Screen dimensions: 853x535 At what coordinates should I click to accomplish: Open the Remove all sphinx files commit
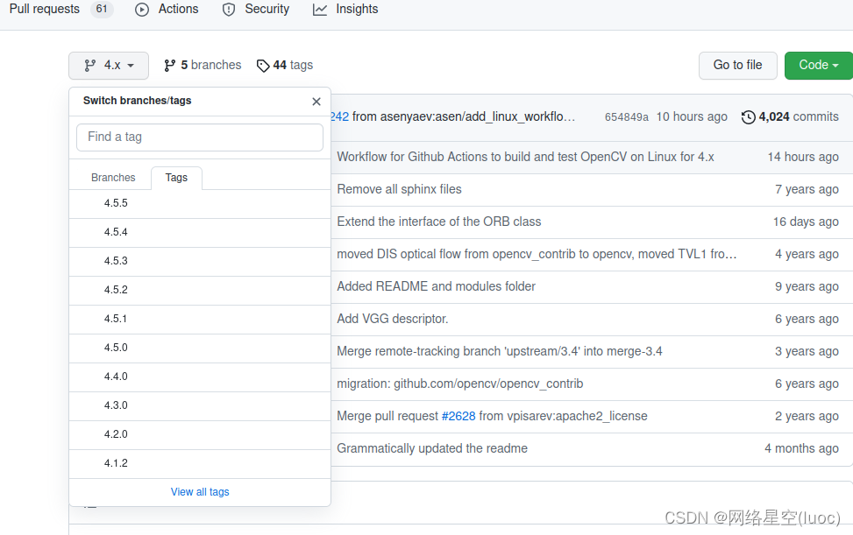click(399, 189)
